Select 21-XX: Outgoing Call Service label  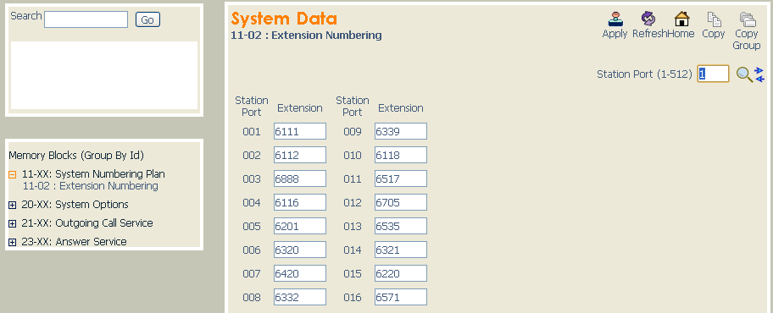[x=87, y=223]
